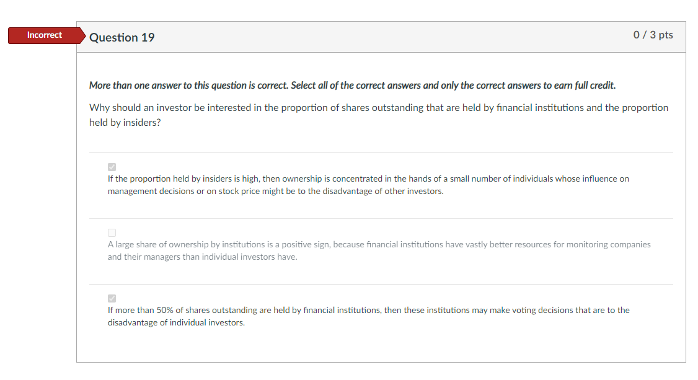Click the question prompt about shares outstanding

click(378, 107)
